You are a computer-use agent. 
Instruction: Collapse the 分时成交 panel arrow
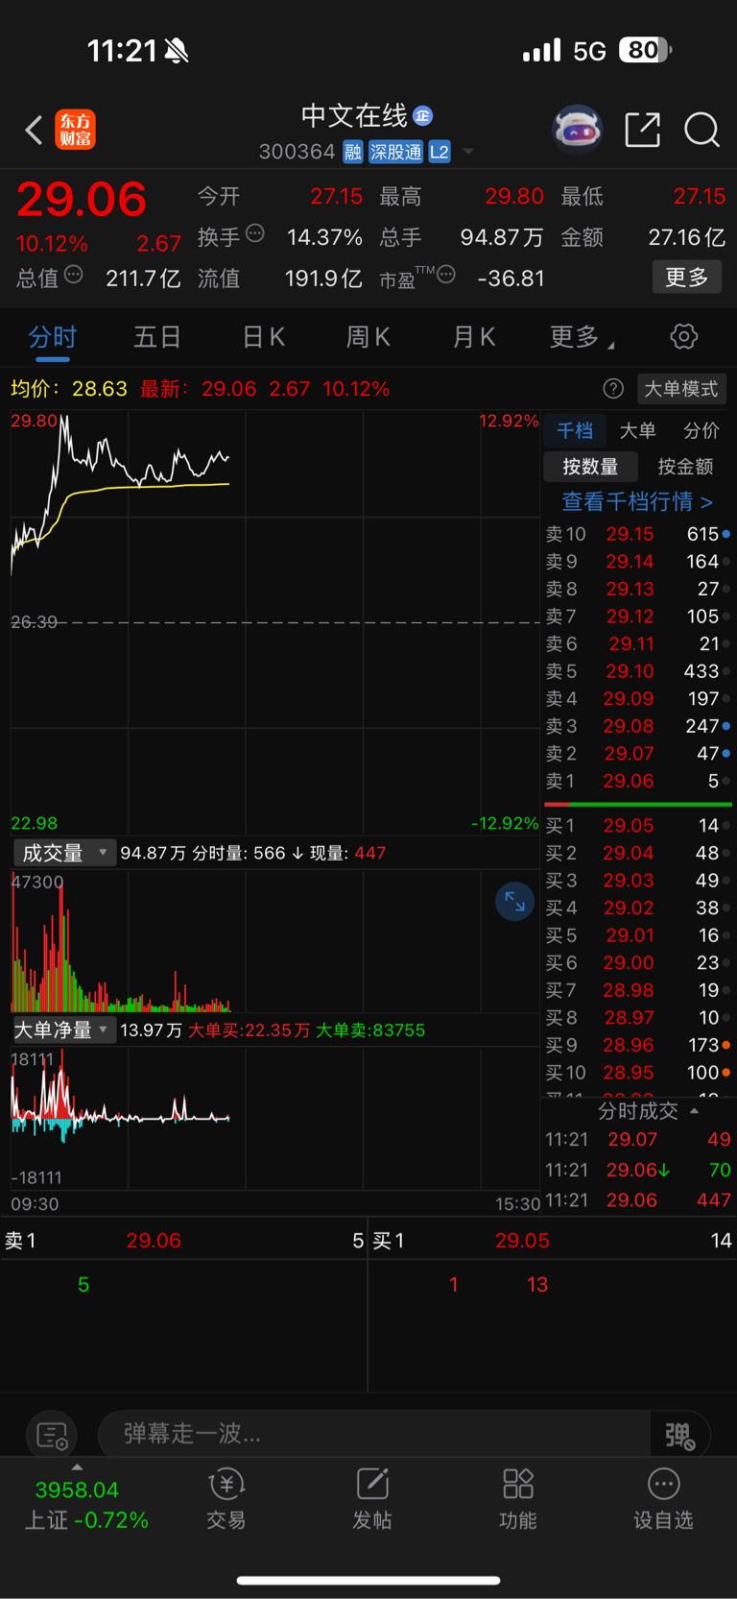point(694,1111)
